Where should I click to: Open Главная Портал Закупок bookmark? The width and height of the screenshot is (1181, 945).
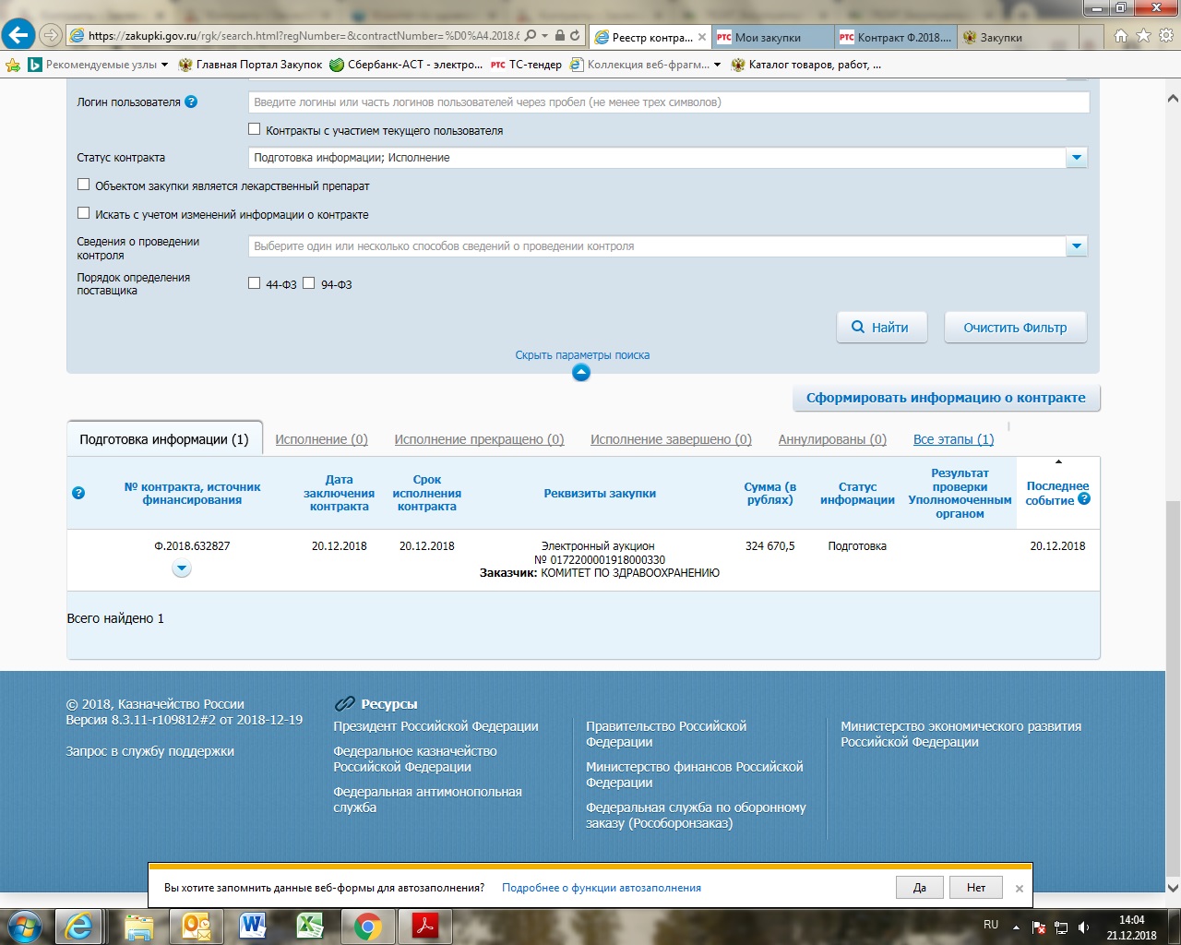point(250,65)
